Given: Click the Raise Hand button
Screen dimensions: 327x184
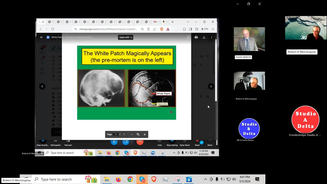Looking at the screenshot, I should tap(185, 143).
